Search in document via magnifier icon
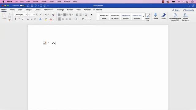The height and width of the screenshot is (110, 196). (189, 5)
